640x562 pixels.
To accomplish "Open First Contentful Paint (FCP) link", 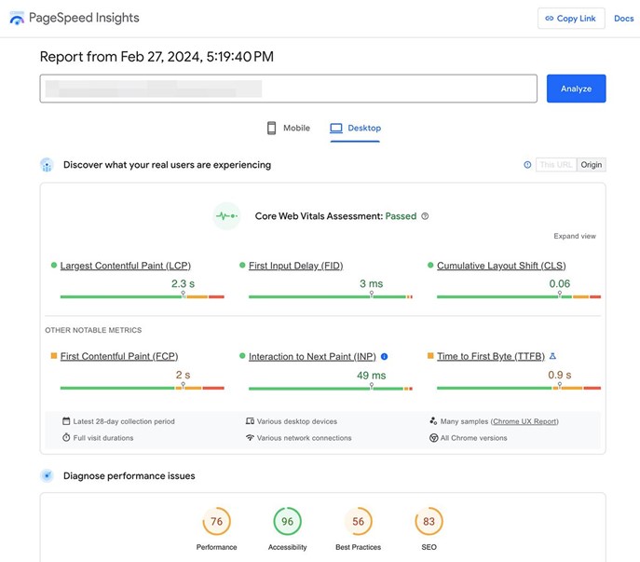I will (119, 356).
